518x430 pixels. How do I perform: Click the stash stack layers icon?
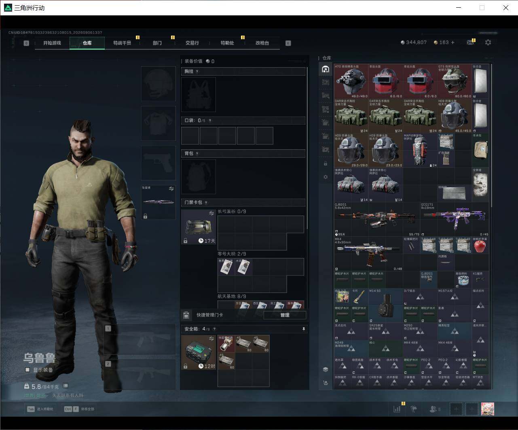pos(326,369)
